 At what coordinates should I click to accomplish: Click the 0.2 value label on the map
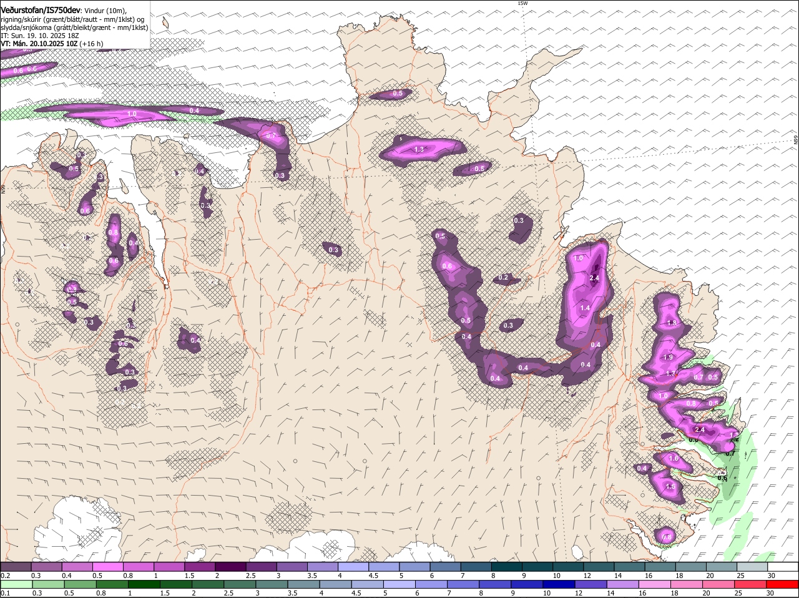[504, 277]
